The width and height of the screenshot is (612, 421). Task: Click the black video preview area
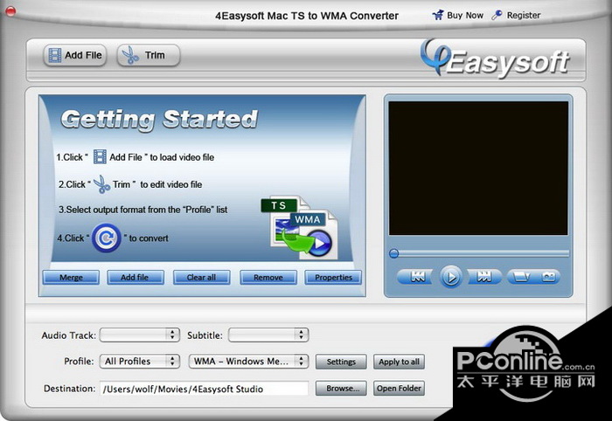[478, 169]
